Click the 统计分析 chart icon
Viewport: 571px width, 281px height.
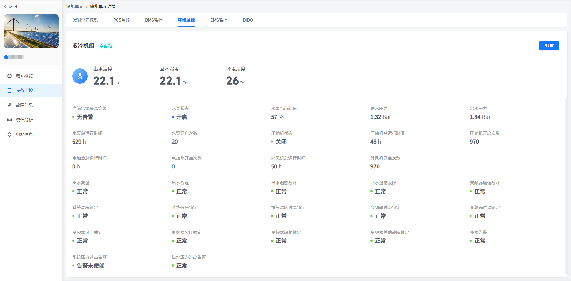(x=9, y=120)
